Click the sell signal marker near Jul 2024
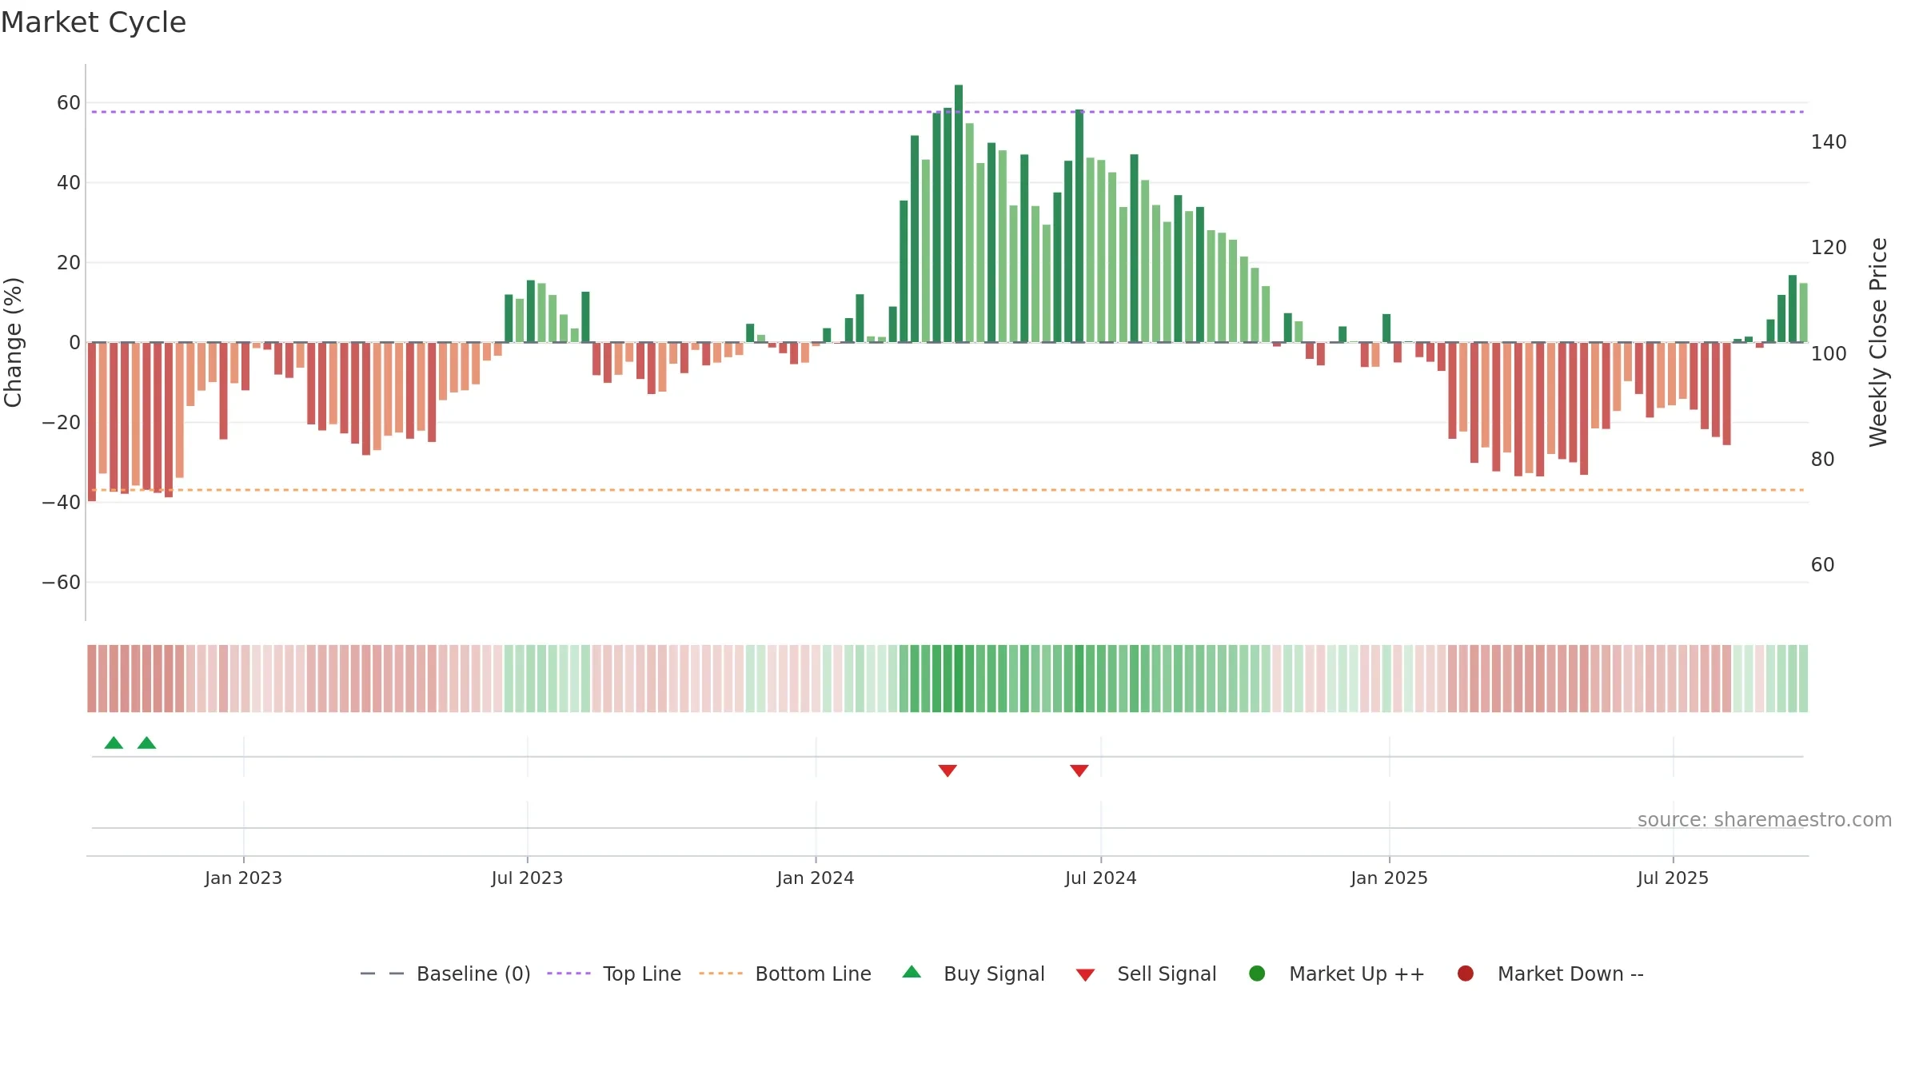The image size is (1919, 1079). click(x=1079, y=770)
